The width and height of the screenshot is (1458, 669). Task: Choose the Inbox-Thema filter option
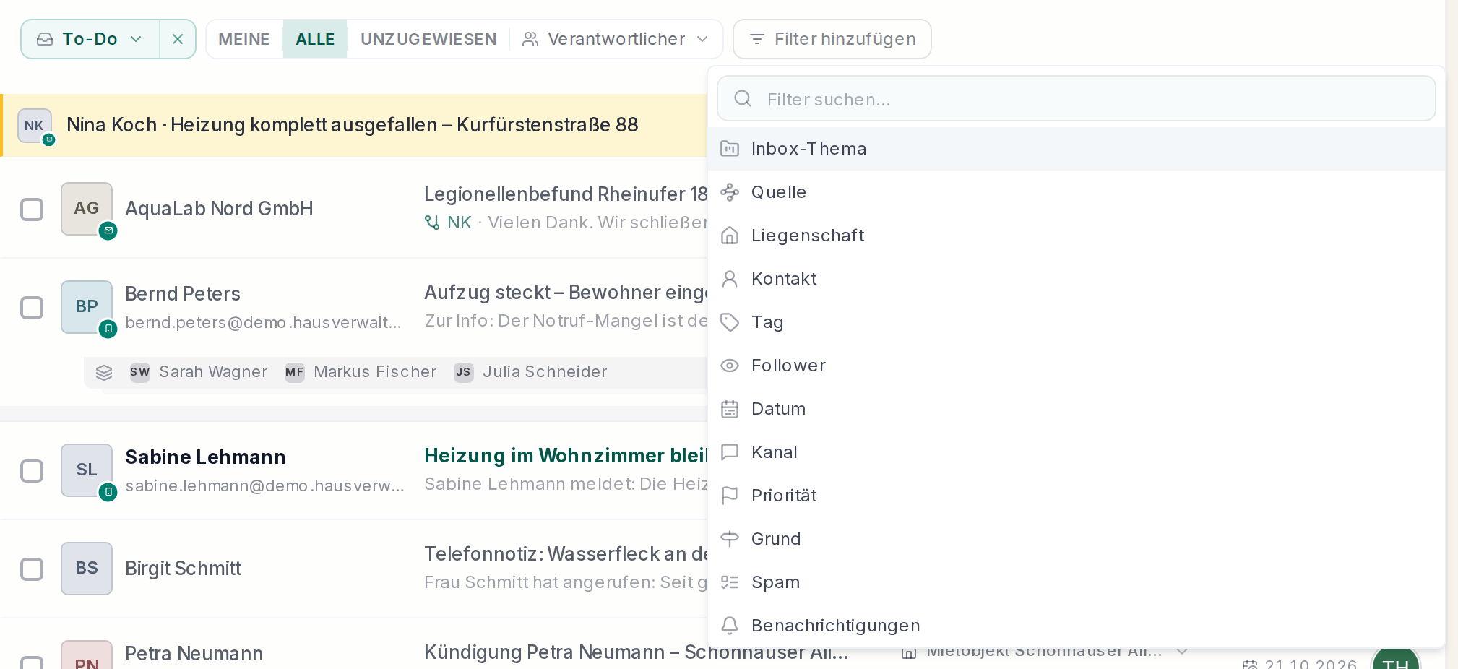(x=1076, y=149)
